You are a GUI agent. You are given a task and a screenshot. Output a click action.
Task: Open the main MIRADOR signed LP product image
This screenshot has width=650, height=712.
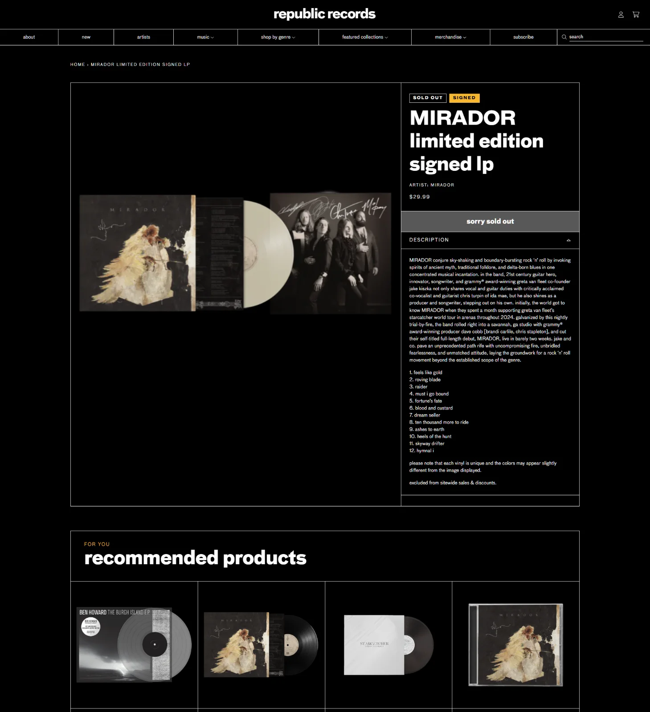(x=235, y=253)
